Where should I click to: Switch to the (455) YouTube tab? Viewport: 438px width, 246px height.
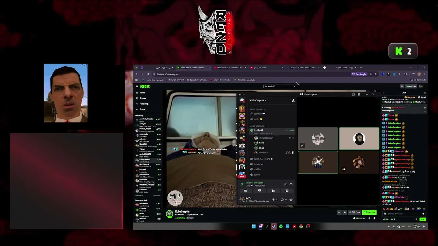click(267, 67)
